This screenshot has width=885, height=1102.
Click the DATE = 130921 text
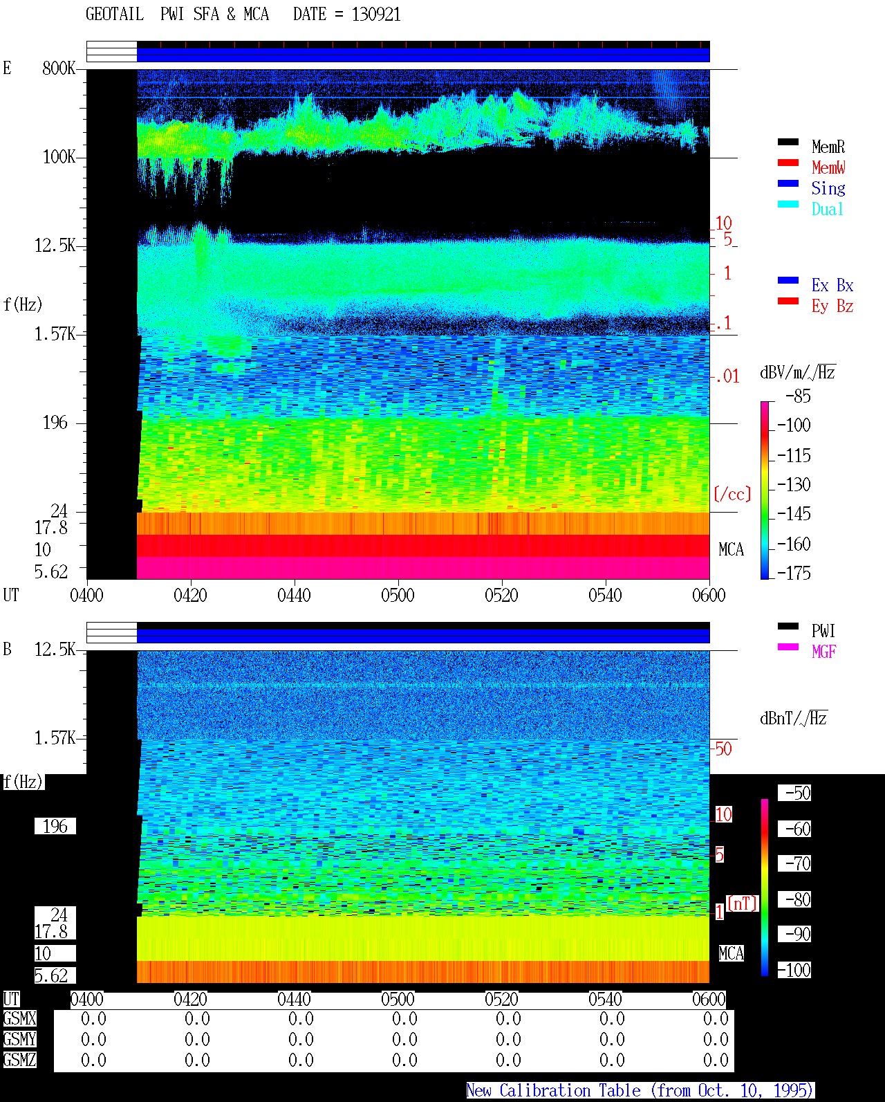click(347, 15)
